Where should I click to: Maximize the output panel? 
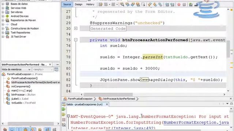(231, 104)
